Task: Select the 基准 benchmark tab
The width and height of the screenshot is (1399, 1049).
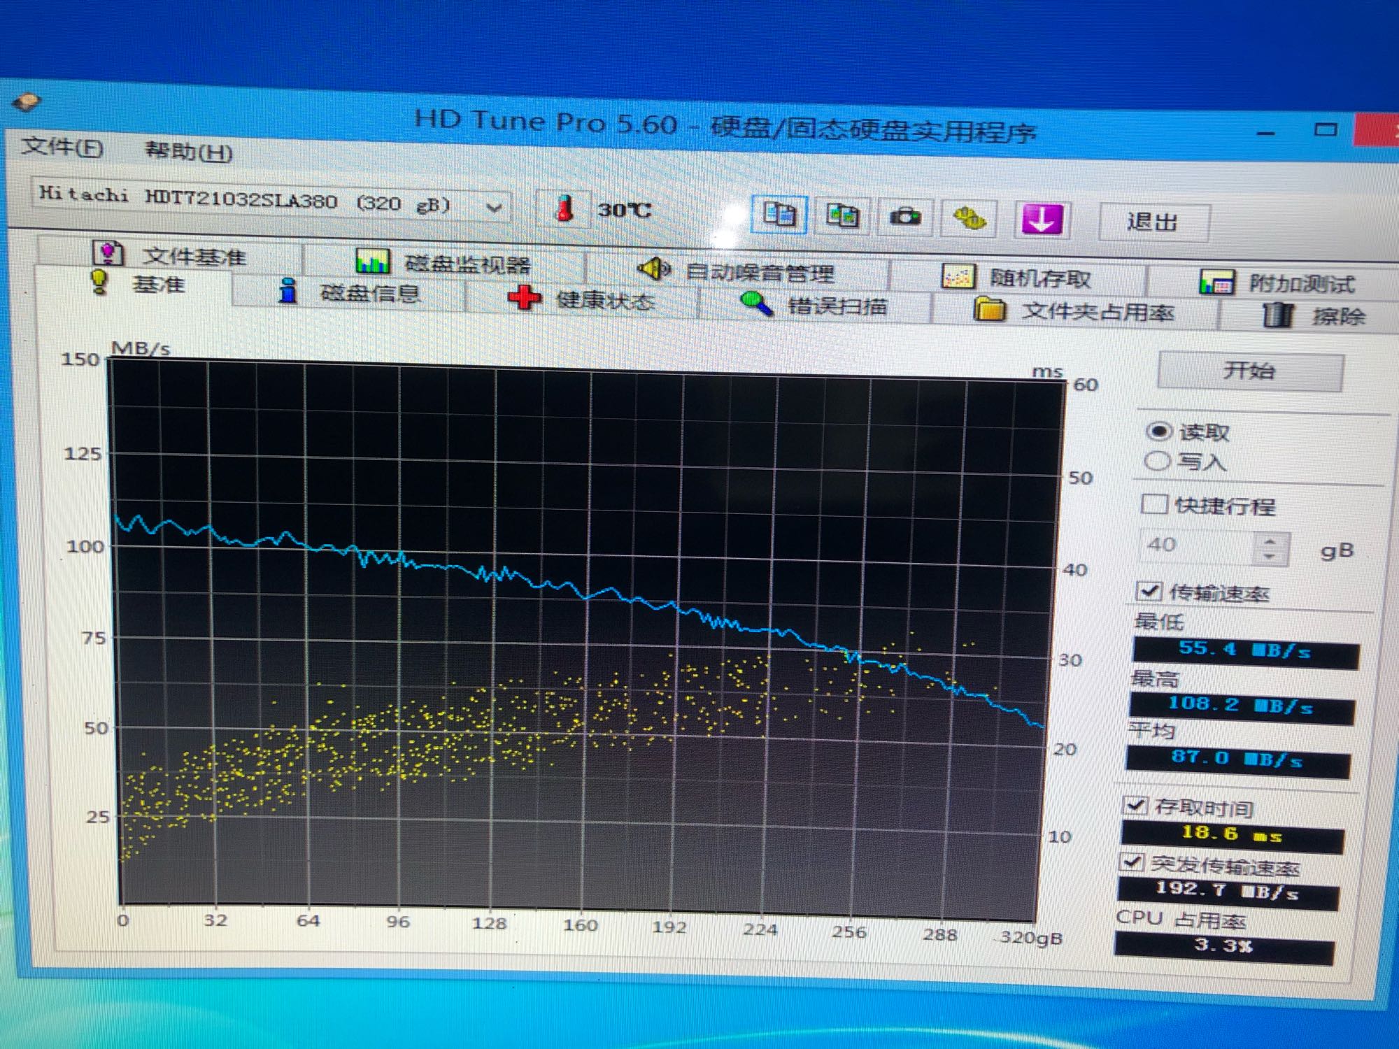Action: coord(134,284)
